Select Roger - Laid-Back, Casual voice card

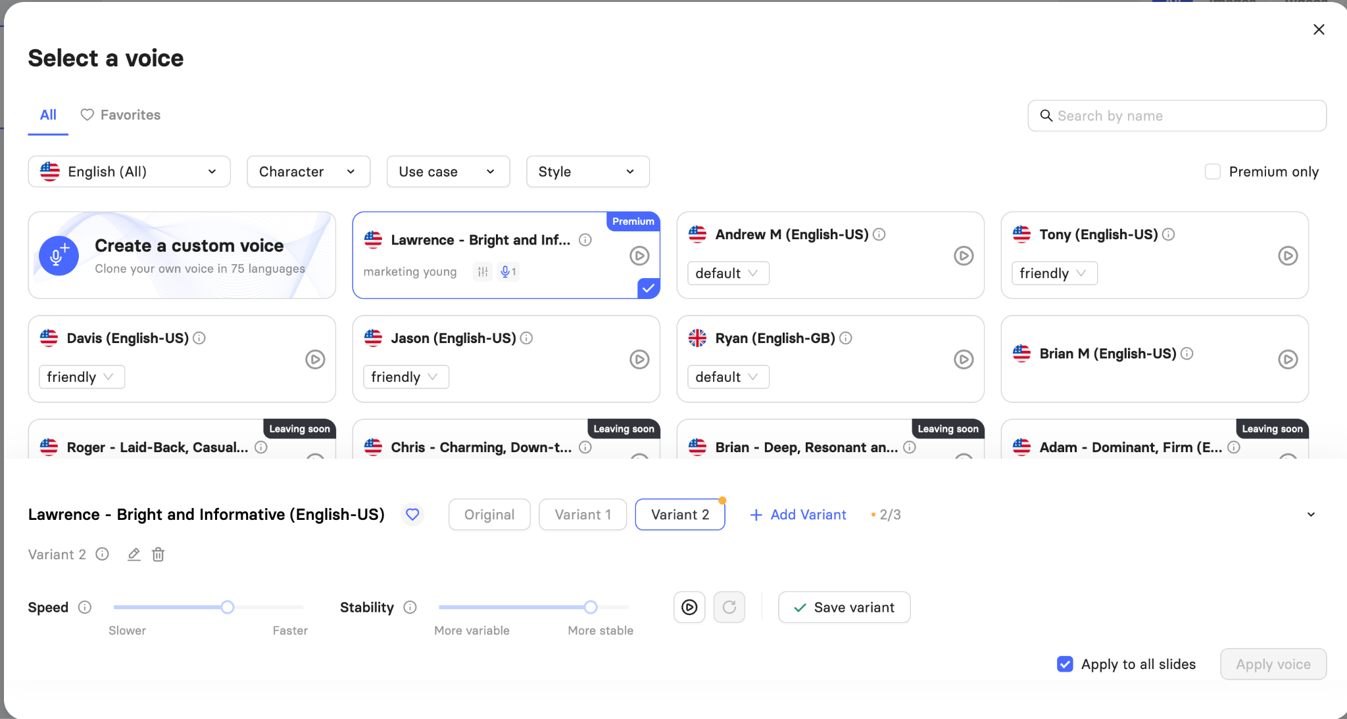182,439
